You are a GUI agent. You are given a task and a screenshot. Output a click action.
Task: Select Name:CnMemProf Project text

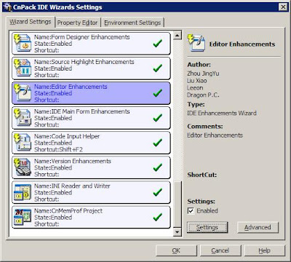[x=68, y=211]
